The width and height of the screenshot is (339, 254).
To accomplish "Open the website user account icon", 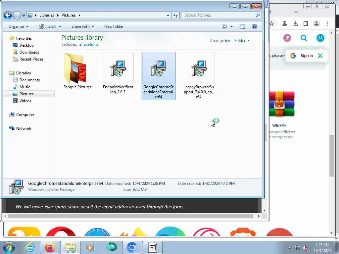I will pyautogui.click(x=320, y=38).
